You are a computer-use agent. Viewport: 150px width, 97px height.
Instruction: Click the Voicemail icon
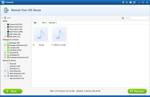(8, 52)
